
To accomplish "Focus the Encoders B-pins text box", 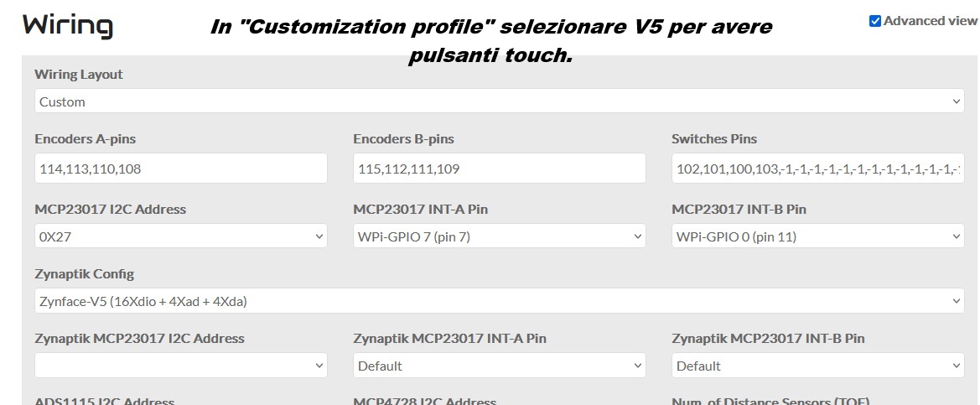I will 499,169.
